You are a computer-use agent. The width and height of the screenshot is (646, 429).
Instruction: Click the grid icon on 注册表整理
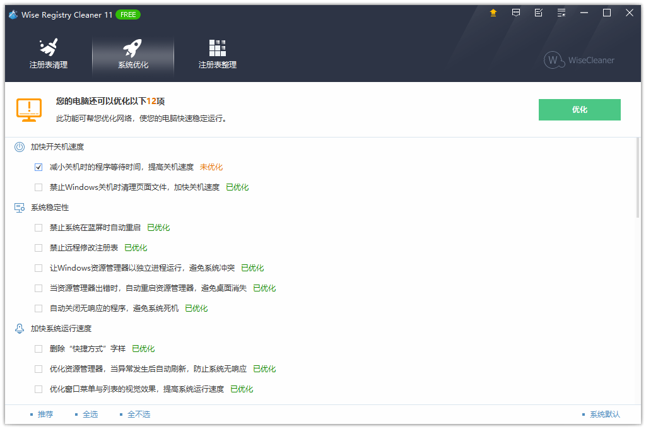pyautogui.click(x=218, y=48)
